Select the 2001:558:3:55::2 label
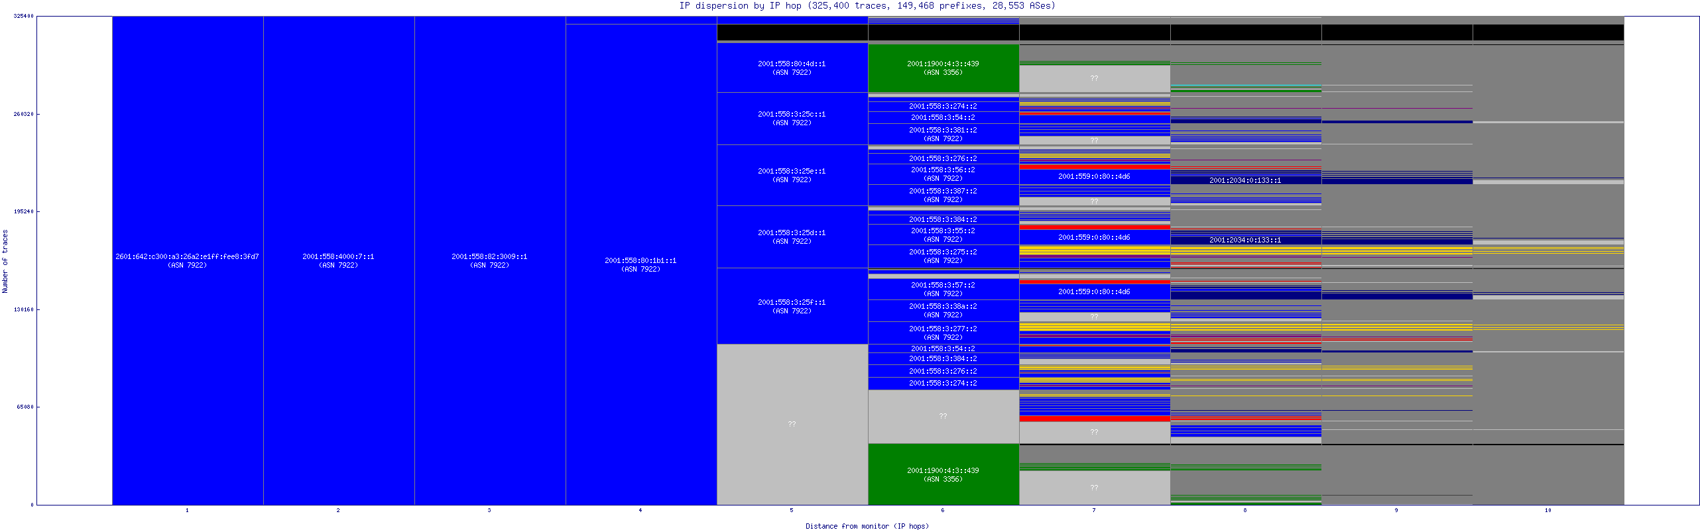 pyautogui.click(x=943, y=235)
